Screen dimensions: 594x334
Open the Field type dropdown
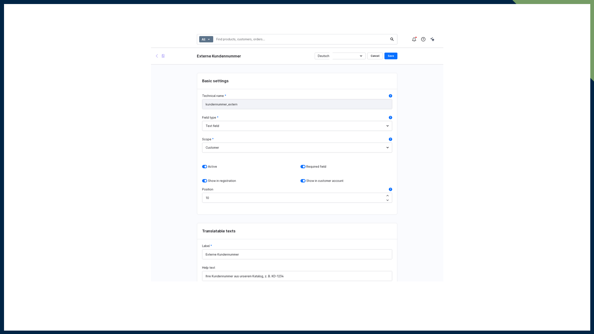pyautogui.click(x=297, y=126)
